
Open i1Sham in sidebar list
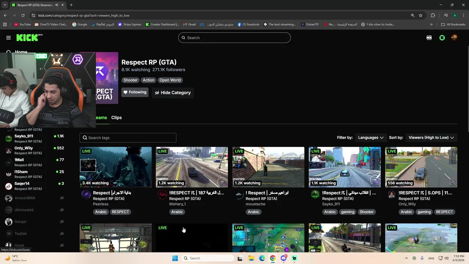[x=35, y=174]
